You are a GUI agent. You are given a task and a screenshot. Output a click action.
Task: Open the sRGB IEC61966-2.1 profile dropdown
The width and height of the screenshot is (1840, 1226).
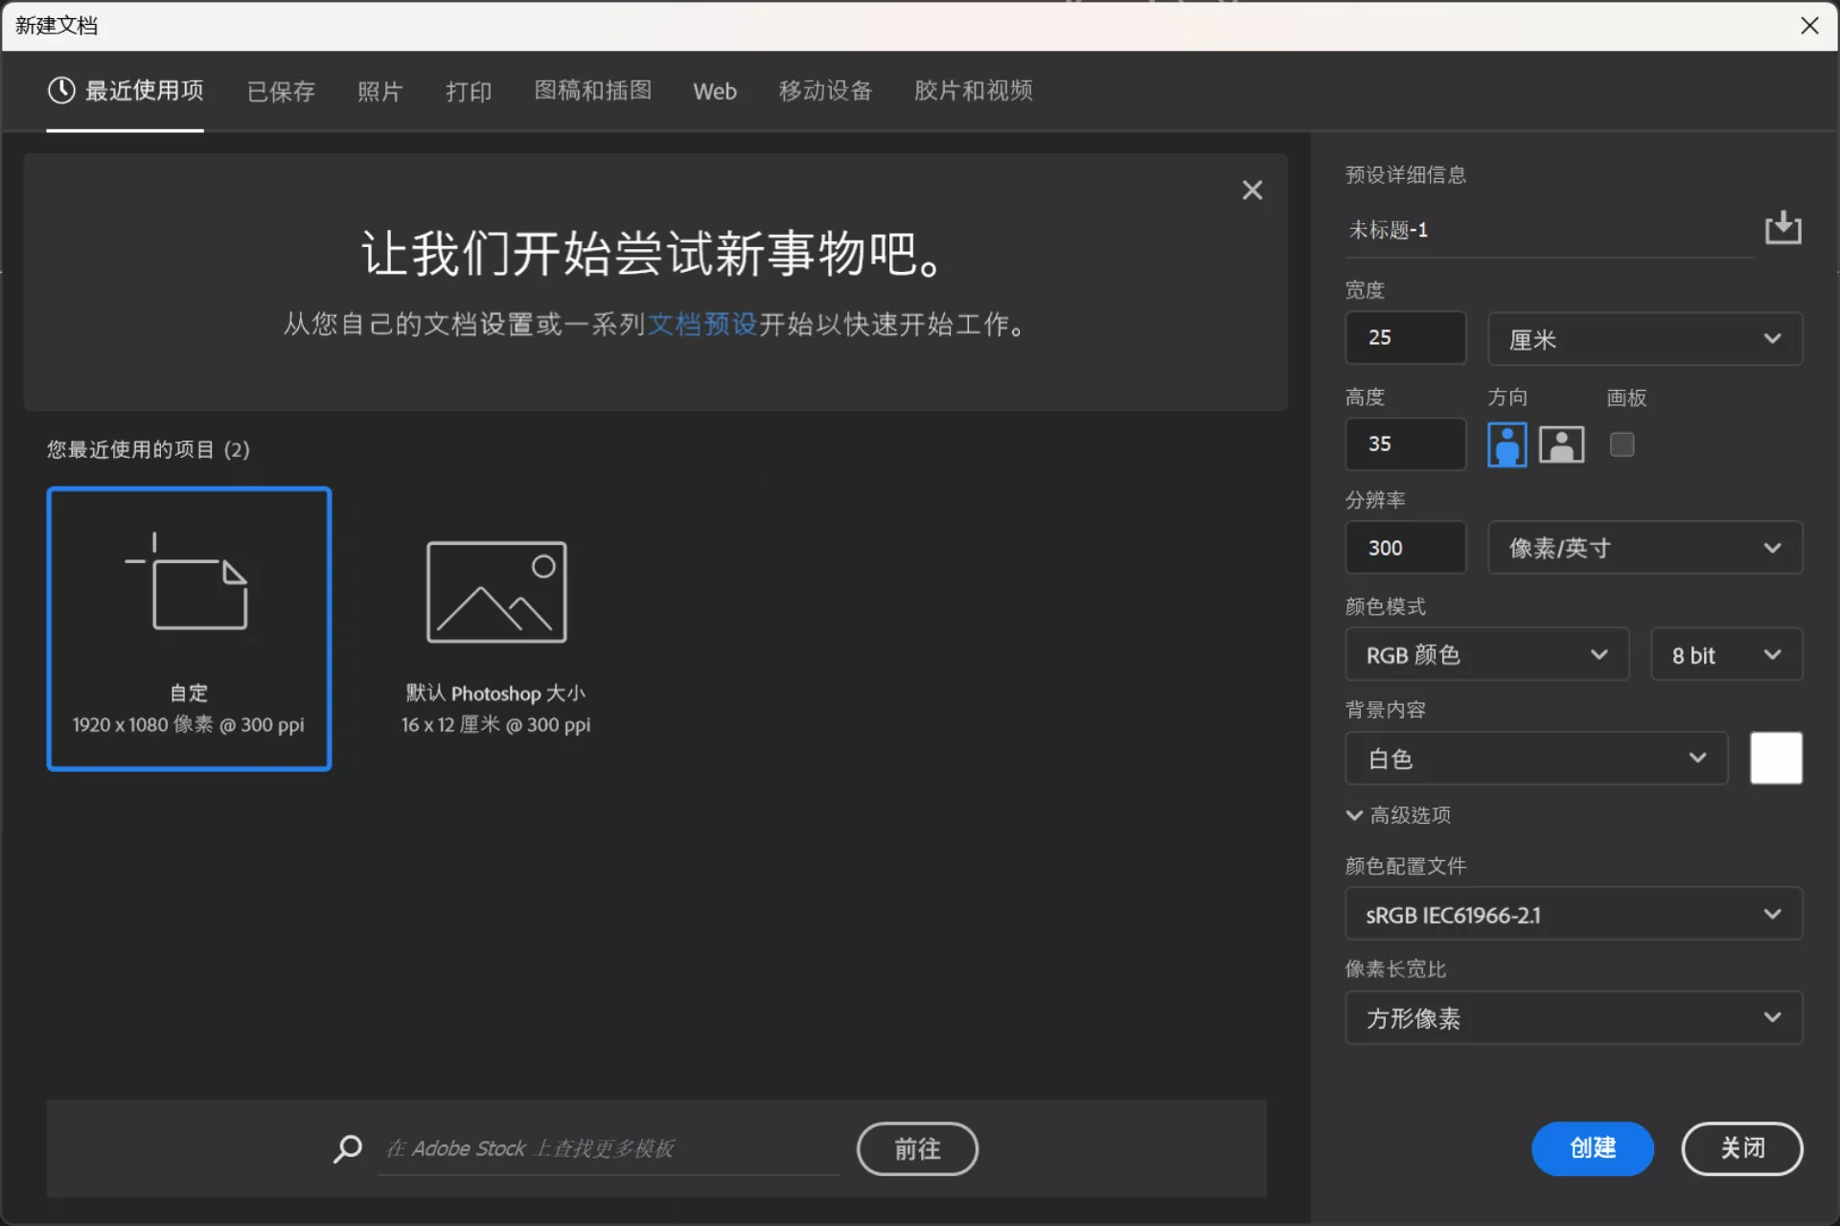pyautogui.click(x=1573, y=914)
